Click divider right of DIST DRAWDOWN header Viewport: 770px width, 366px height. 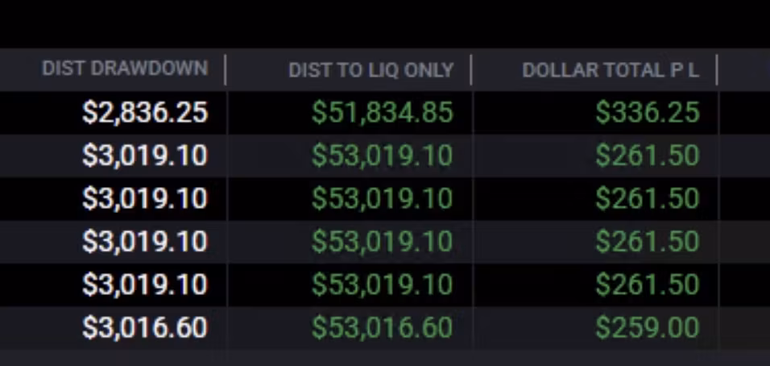click(x=226, y=70)
